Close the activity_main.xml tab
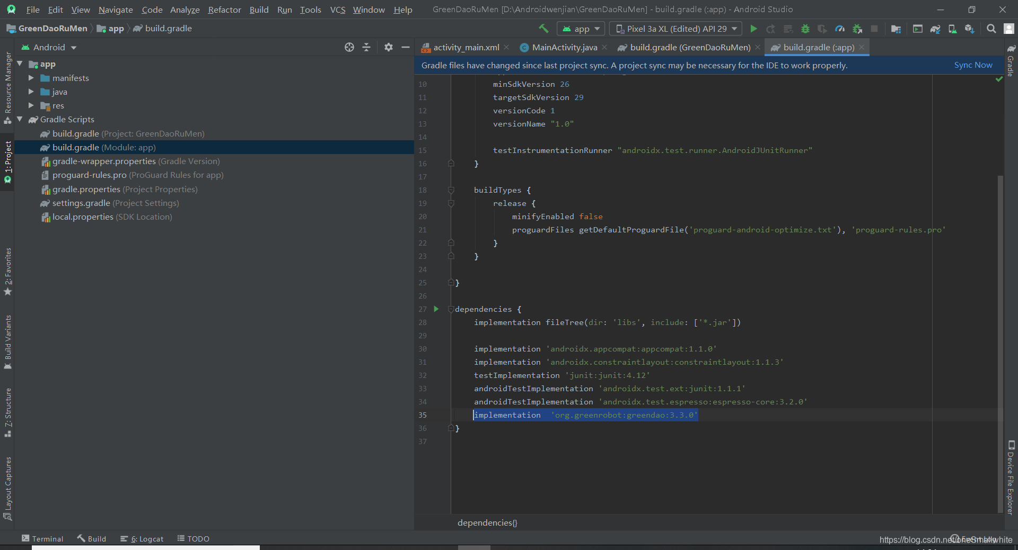The height and width of the screenshot is (550, 1018). 506,47
